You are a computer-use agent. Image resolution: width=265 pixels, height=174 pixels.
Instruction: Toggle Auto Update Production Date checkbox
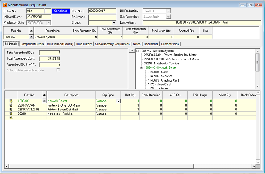(x=58, y=70)
